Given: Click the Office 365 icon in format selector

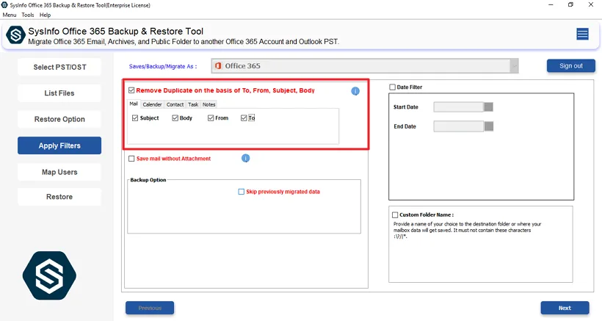Looking at the screenshot, I should (218, 66).
